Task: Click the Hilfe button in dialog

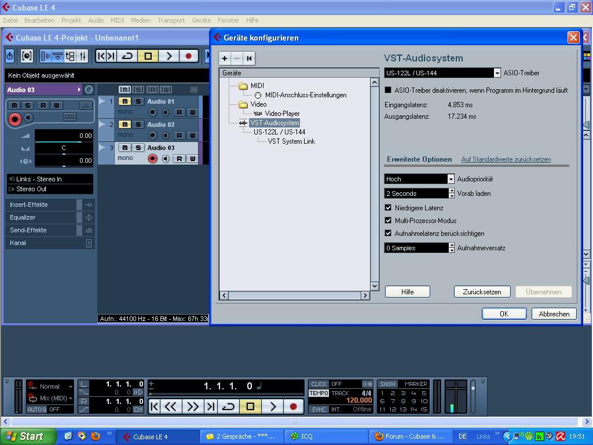Action: coord(407,292)
